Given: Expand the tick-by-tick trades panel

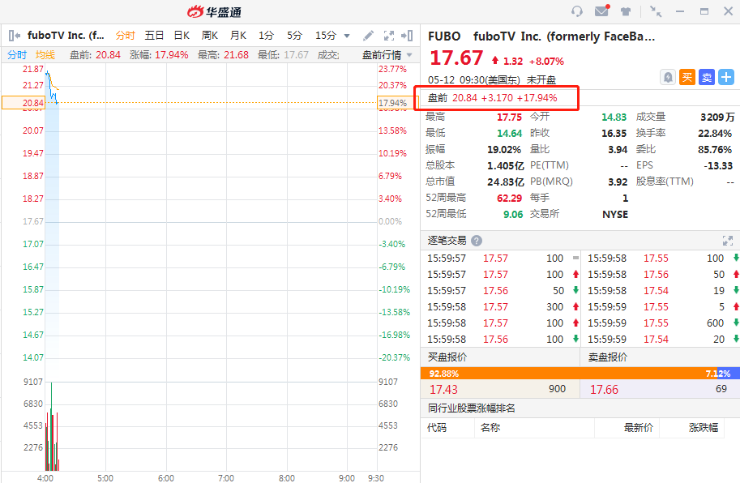Looking at the screenshot, I should coord(728,241).
